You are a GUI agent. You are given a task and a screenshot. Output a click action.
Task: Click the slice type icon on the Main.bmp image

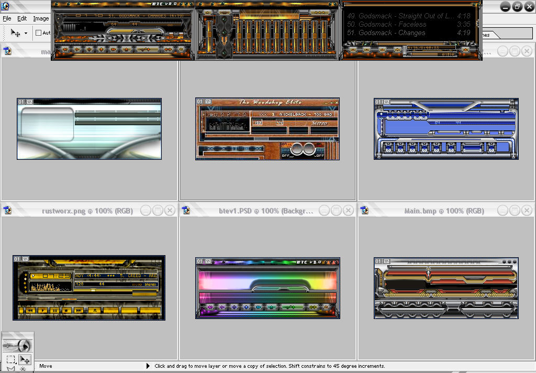[x=386, y=261]
